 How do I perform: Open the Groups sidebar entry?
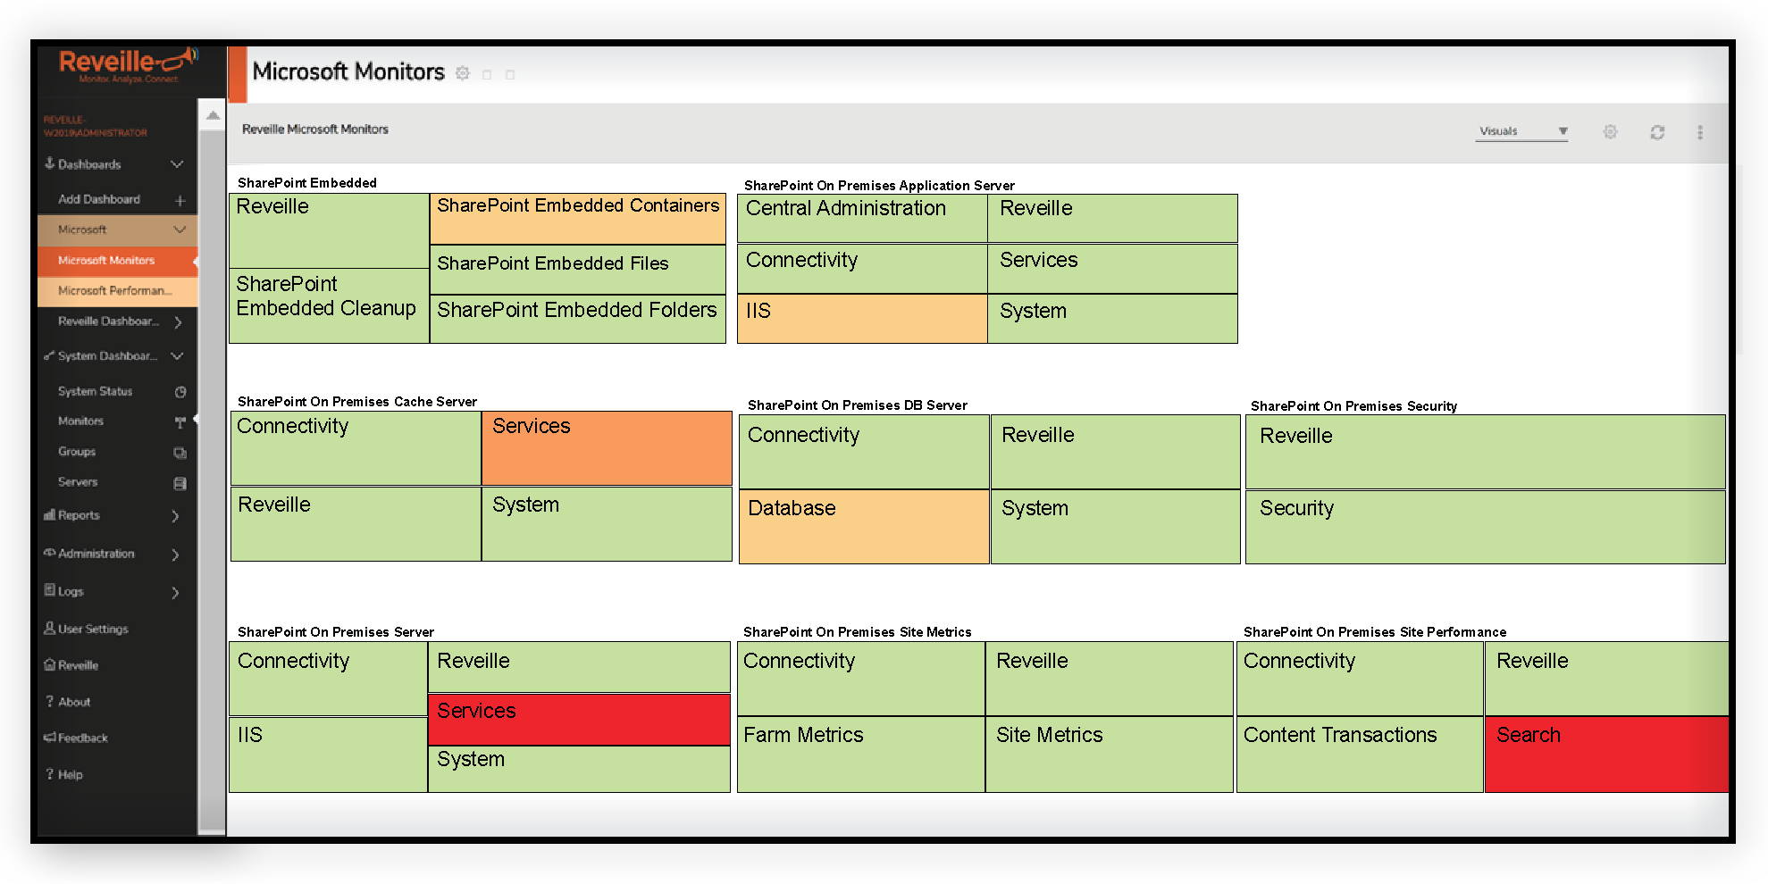pos(77,452)
